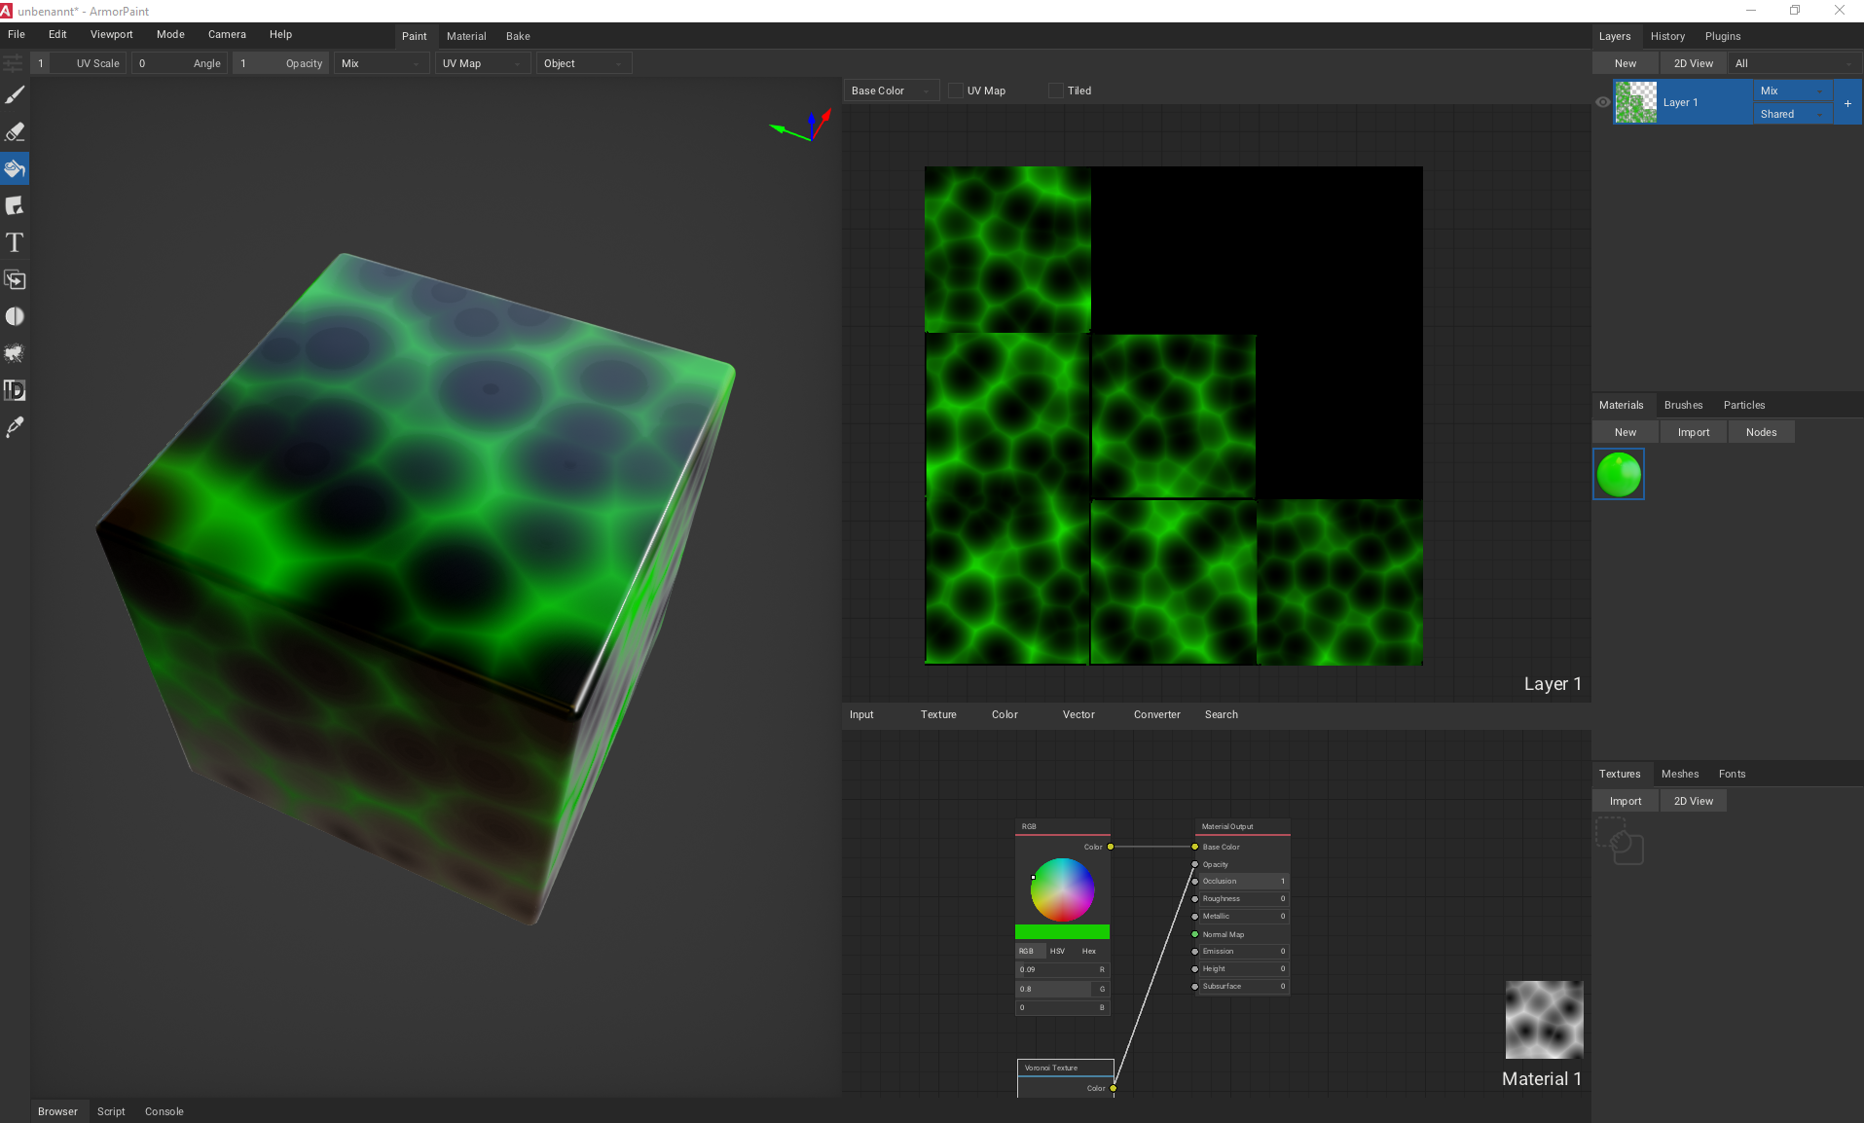Click the empty texture drop placeholder icon
Screen dimensions: 1864x1123
point(1619,840)
